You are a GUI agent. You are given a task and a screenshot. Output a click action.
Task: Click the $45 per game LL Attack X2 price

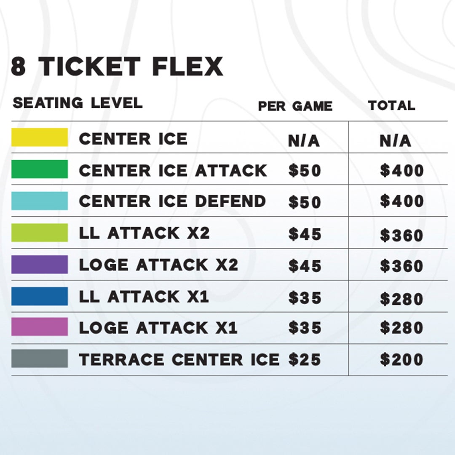[x=305, y=234]
